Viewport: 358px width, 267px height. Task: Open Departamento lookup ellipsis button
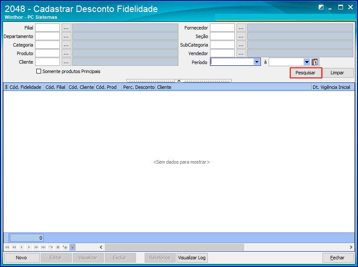[x=66, y=36]
